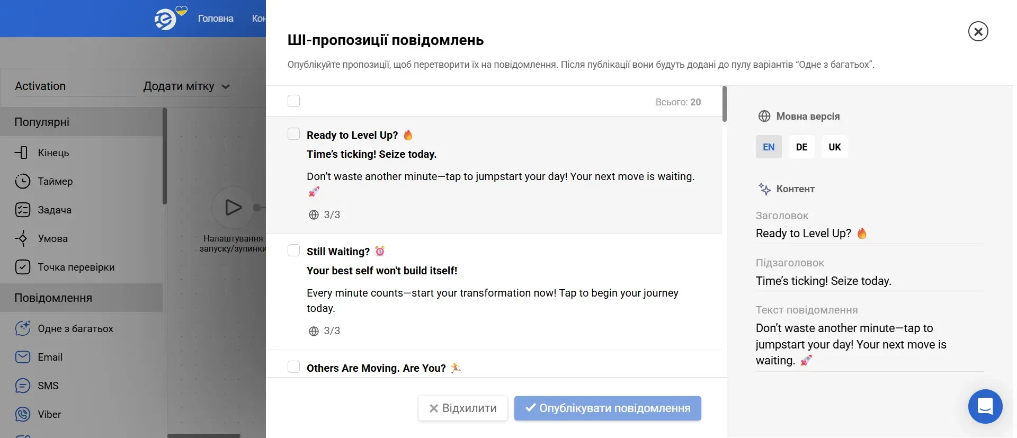Check the select-all suggestions checkbox
The height and width of the screenshot is (438, 1017).
point(293,101)
